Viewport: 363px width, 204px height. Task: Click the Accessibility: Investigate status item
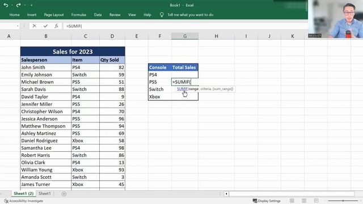coord(24,201)
